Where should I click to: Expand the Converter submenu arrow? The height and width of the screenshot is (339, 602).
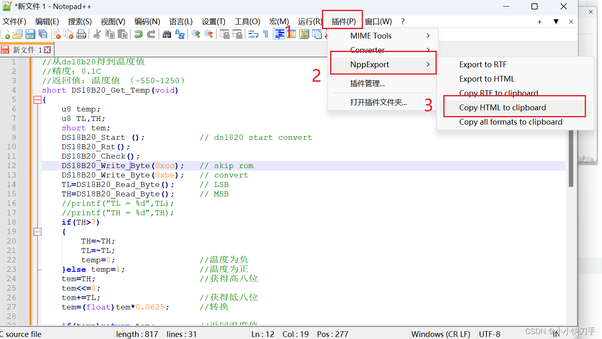[x=428, y=50]
